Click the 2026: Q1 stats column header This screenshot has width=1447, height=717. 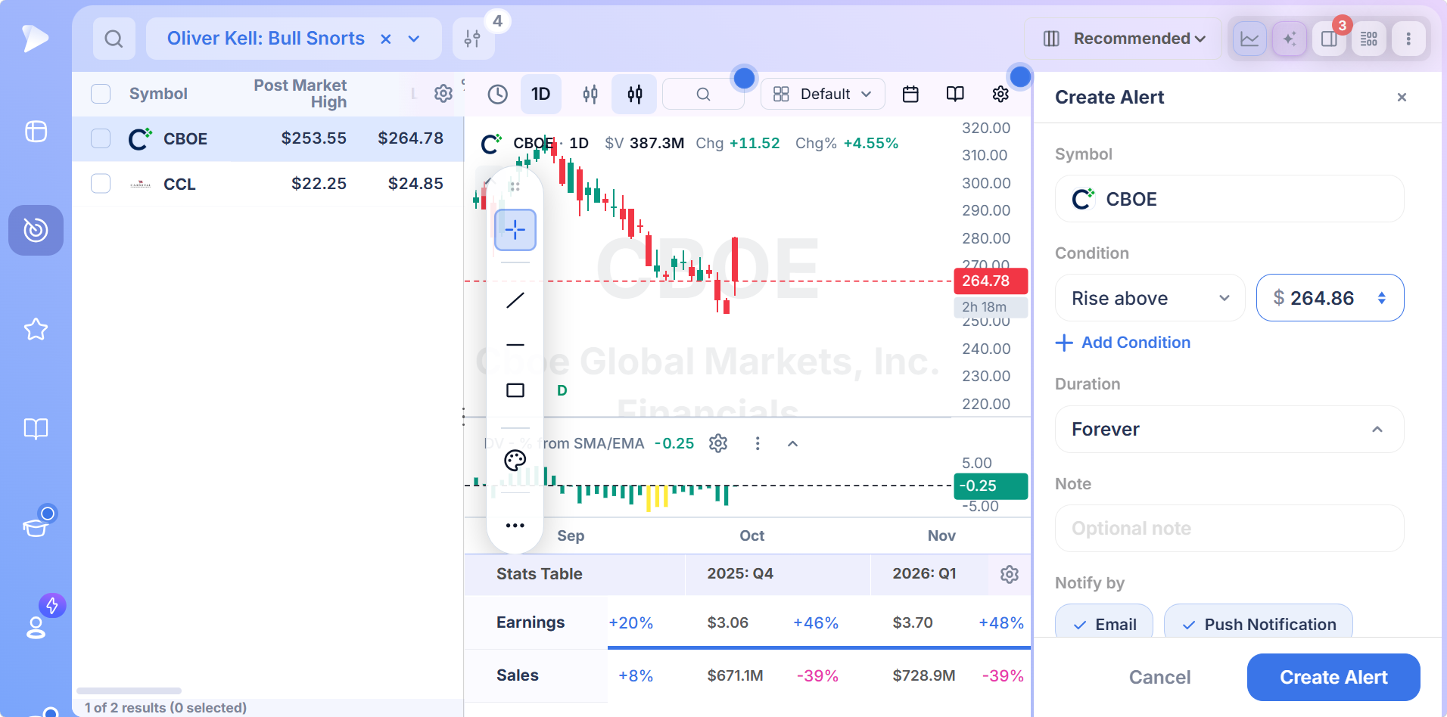coord(924,573)
